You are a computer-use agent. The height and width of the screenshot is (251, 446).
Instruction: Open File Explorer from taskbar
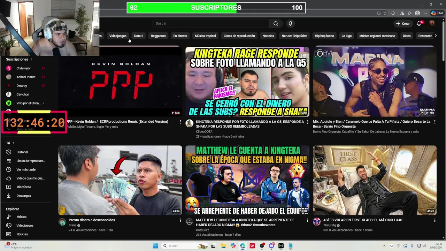[223, 246]
